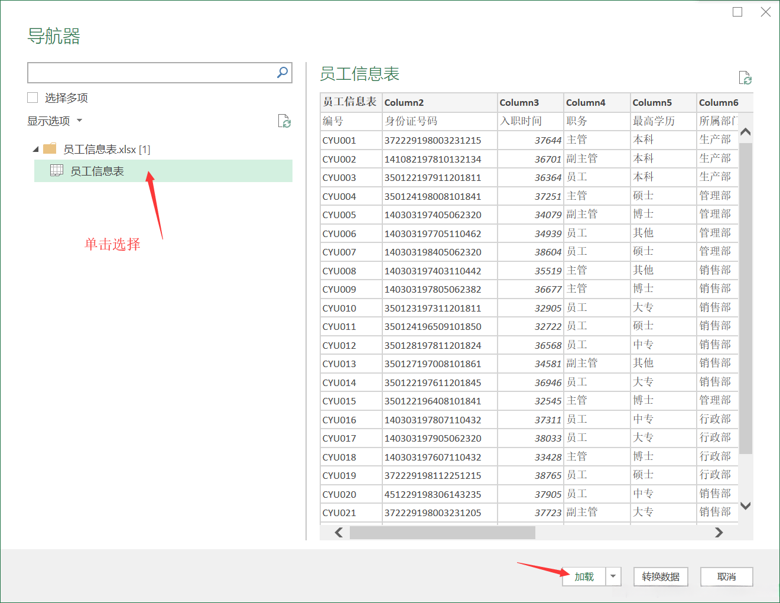This screenshot has width=780, height=603.
Task: Click the 员工信息表 column header in the preview table
Action: coord(351,102)
